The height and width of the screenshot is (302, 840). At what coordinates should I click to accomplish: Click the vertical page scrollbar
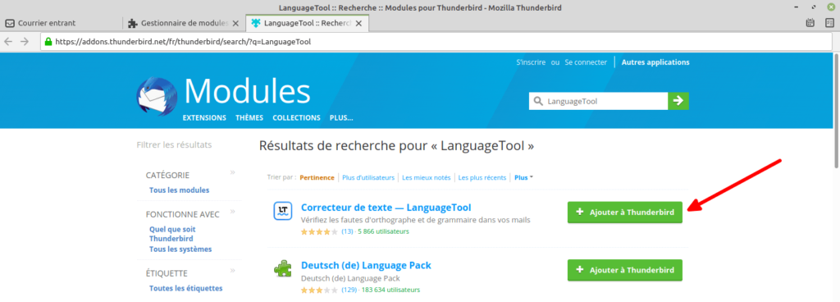[x=836, y=110]
